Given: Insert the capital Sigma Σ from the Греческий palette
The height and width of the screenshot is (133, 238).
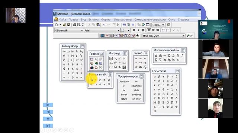Looking at the screenshot, I should click(x=155, y=107).
